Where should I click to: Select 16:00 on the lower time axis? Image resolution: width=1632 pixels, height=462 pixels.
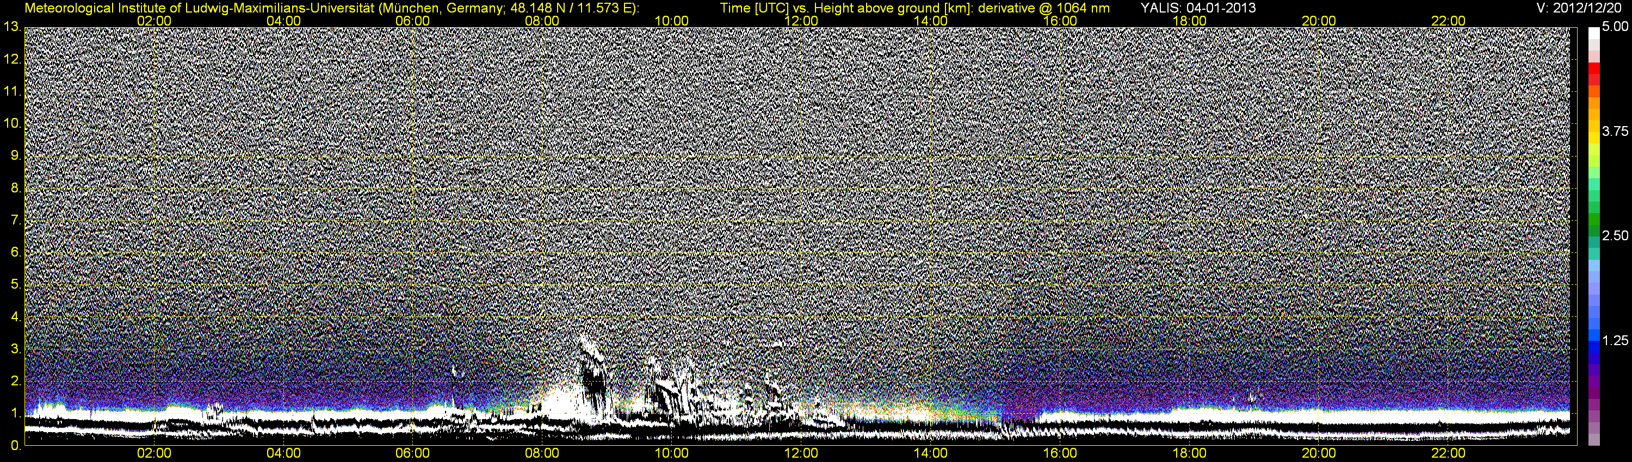tap(1060, 453)
